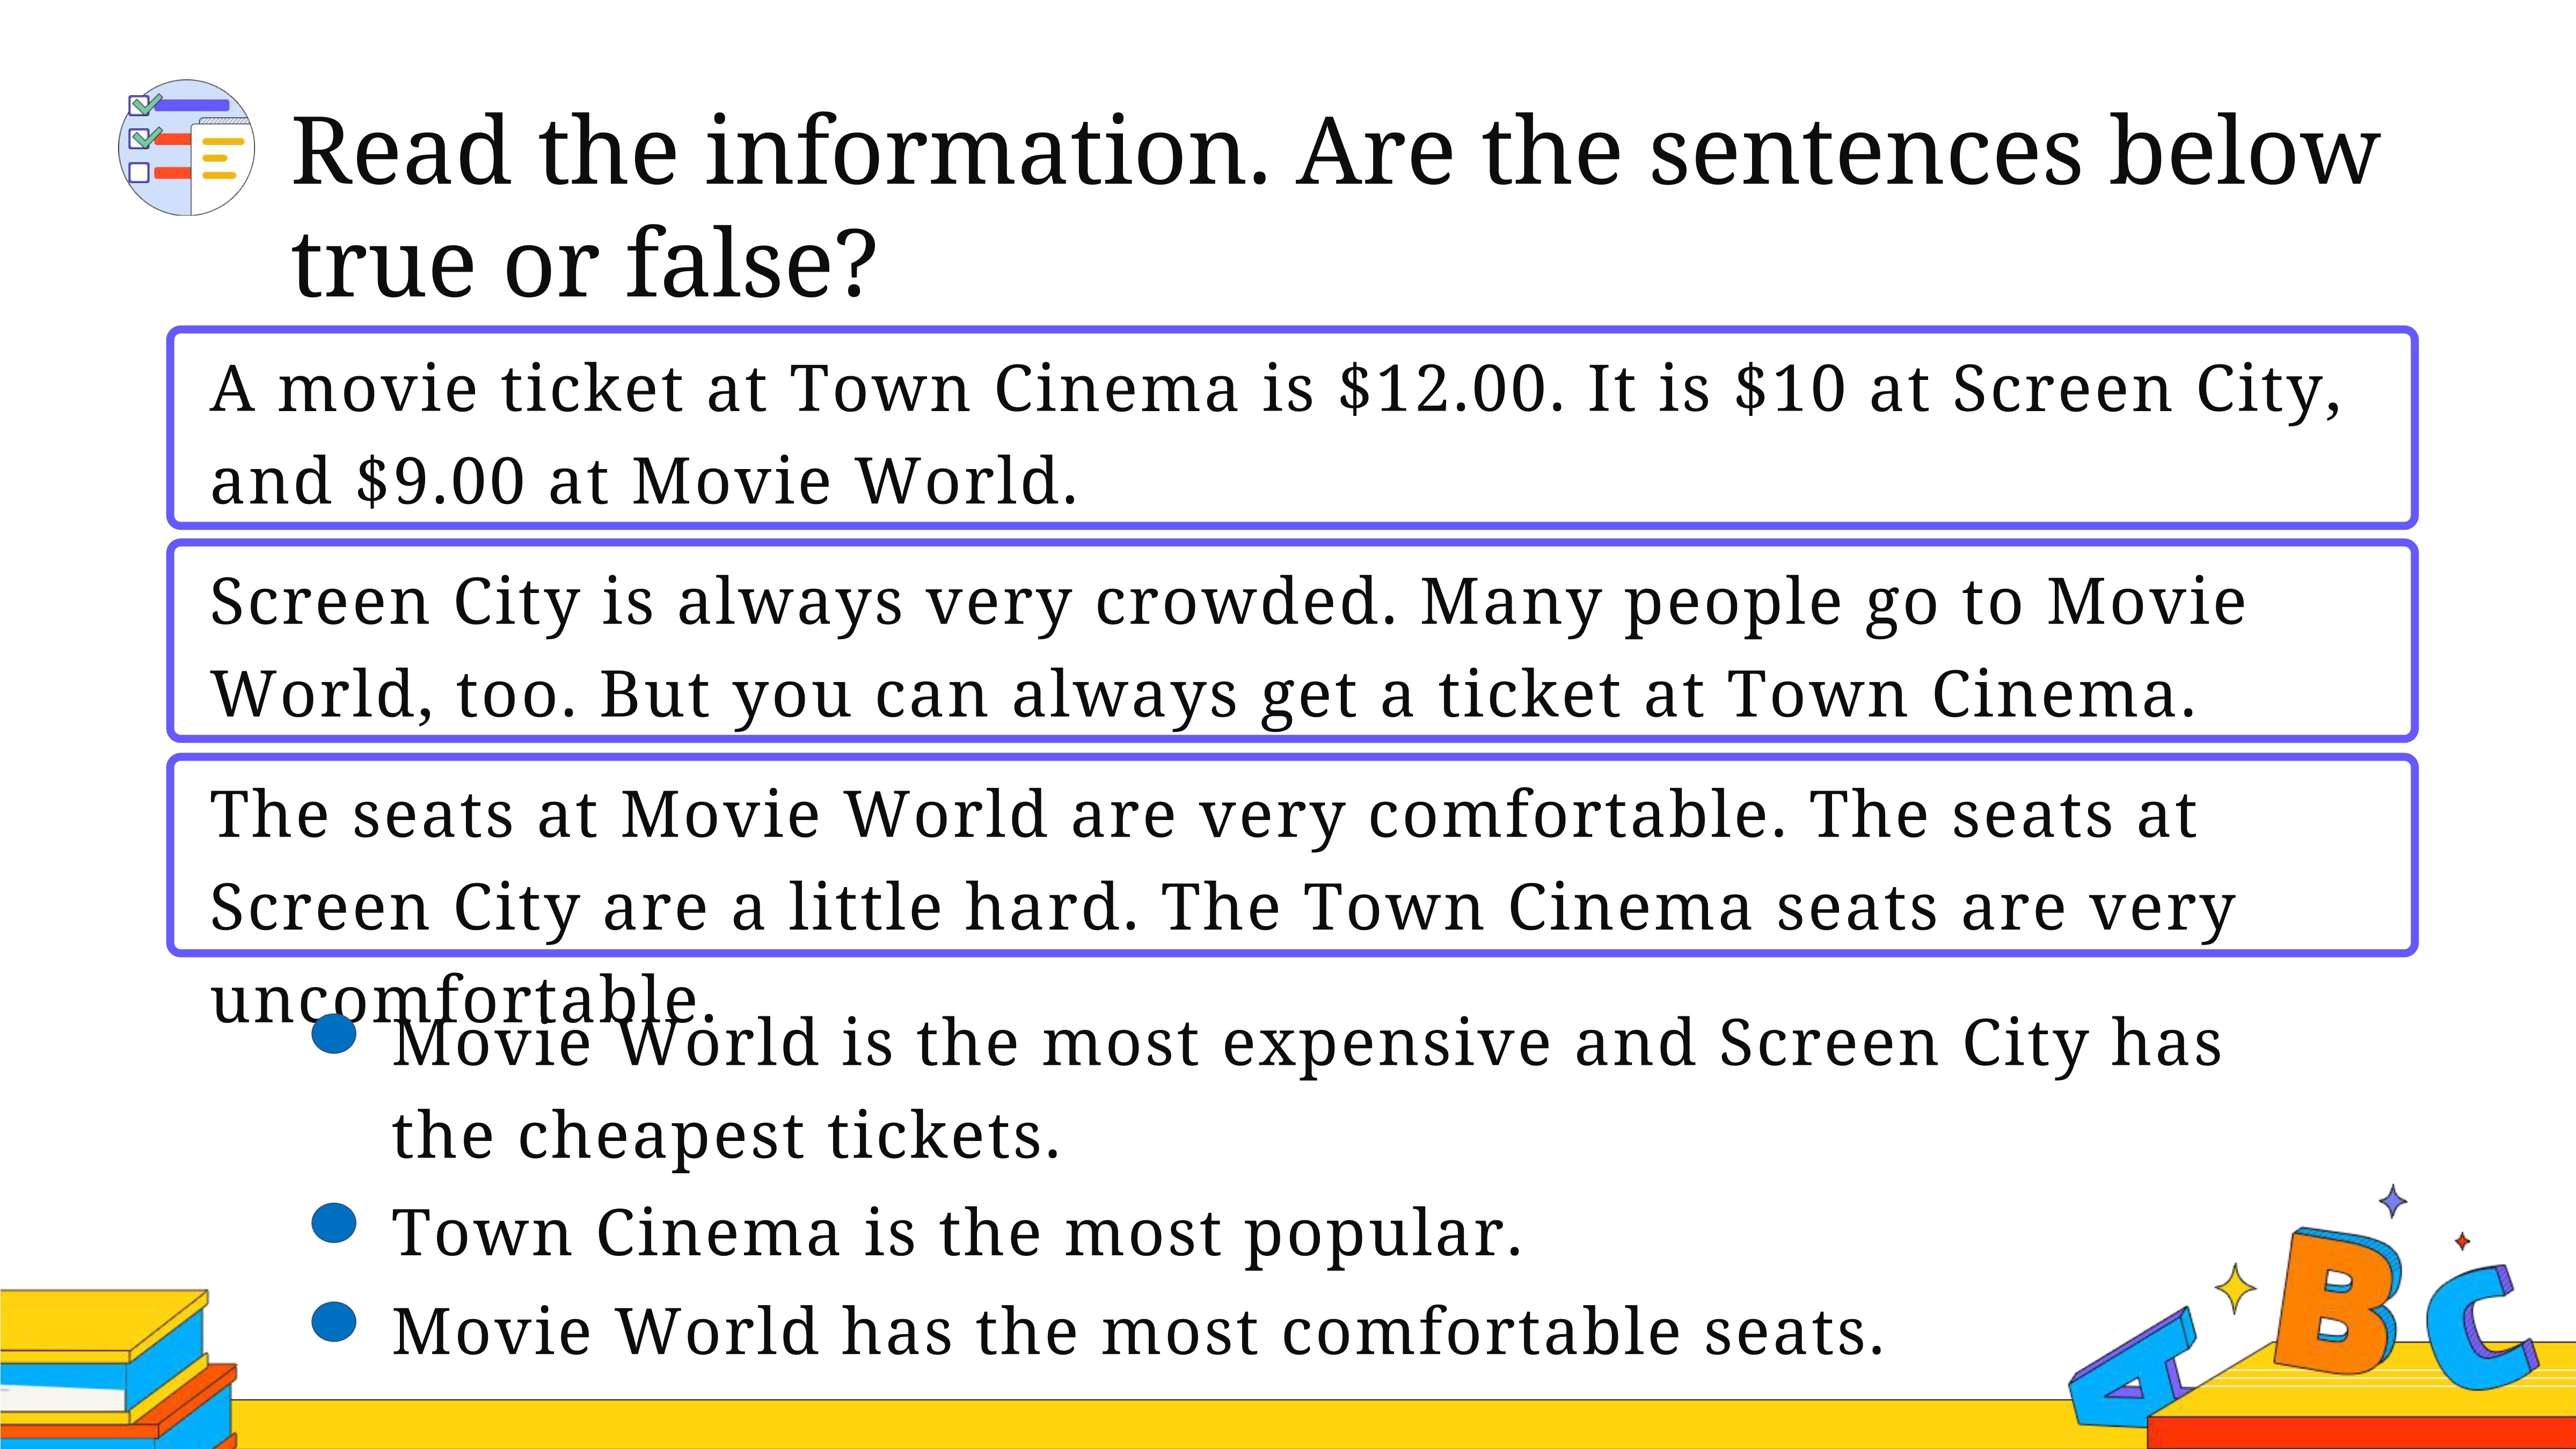
Task: Click 'Movie World has the most comfortable seats'
Action: (x=1138, y=1331)
